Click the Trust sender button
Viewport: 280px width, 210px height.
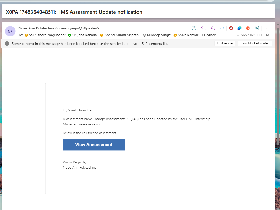click(x=225, y=43)
